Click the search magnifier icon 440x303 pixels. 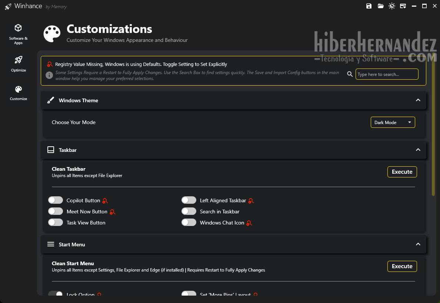(350, 74)
